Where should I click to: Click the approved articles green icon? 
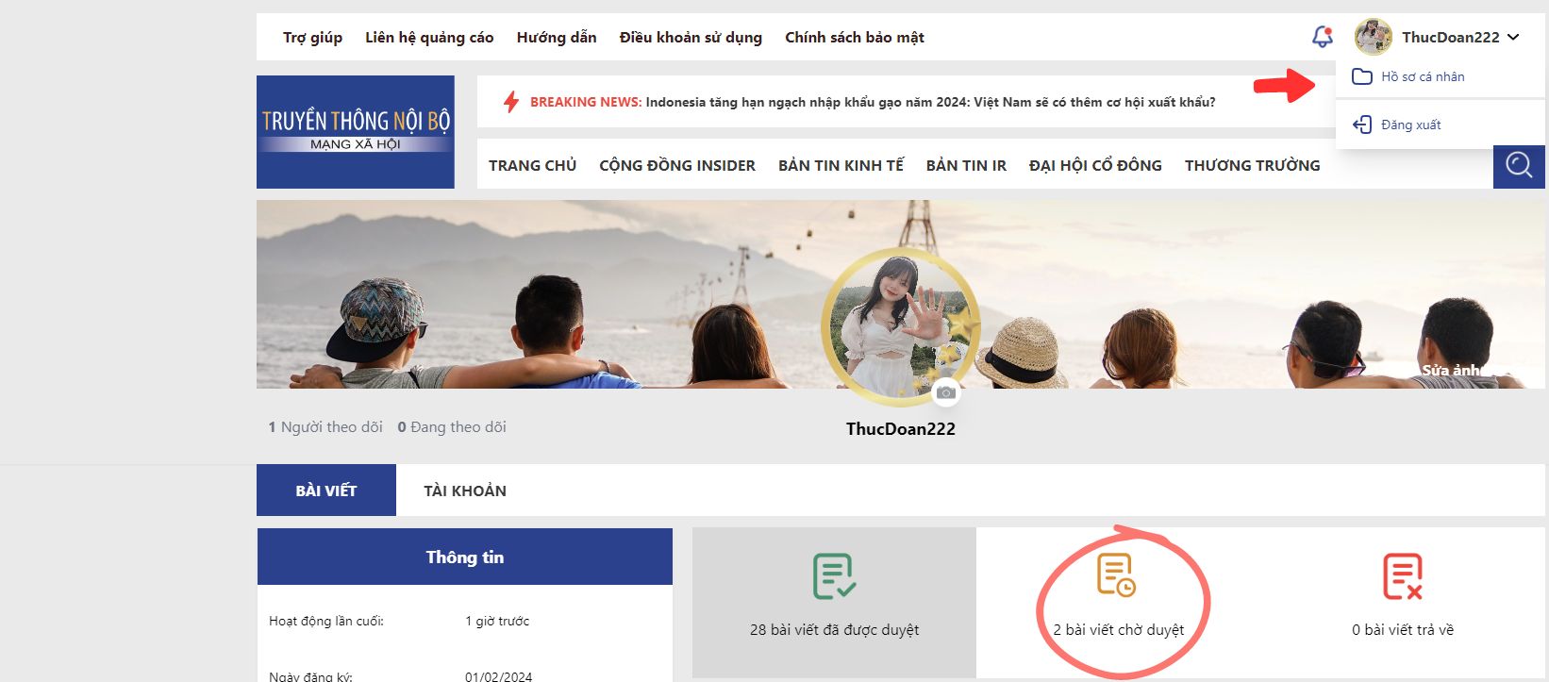pyautogui.click(x=834, y=576)
